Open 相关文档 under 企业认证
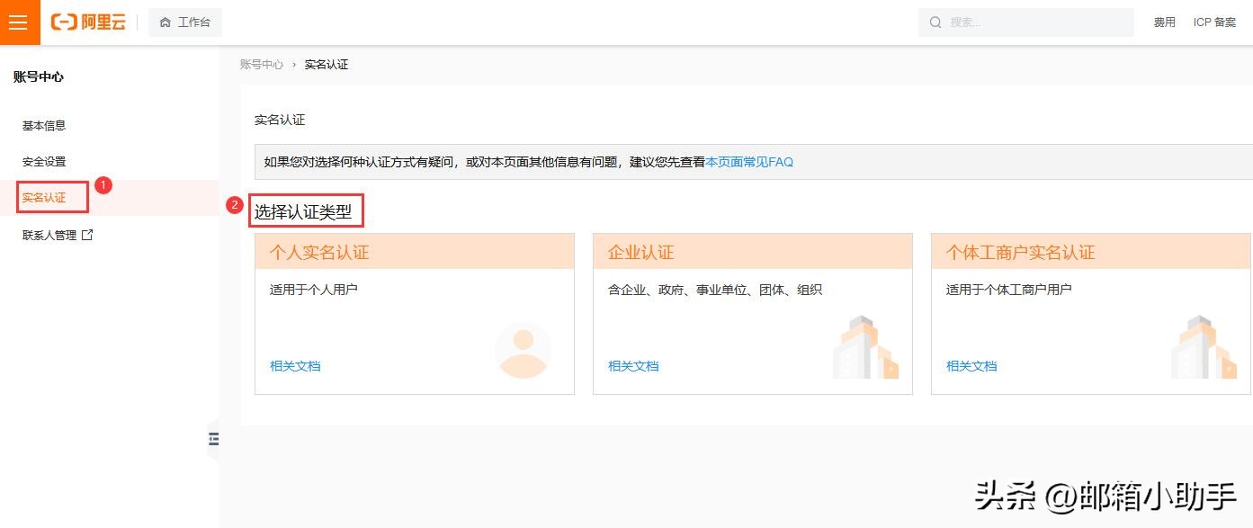Image resolution: width=1253 pixels, height=528 pixels. [x=632, y=366]
